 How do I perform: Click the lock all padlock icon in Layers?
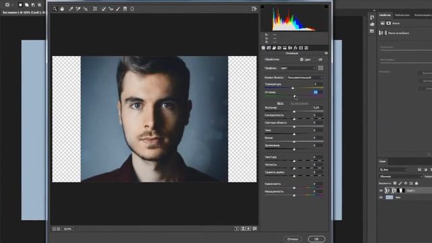pos(416,183)
